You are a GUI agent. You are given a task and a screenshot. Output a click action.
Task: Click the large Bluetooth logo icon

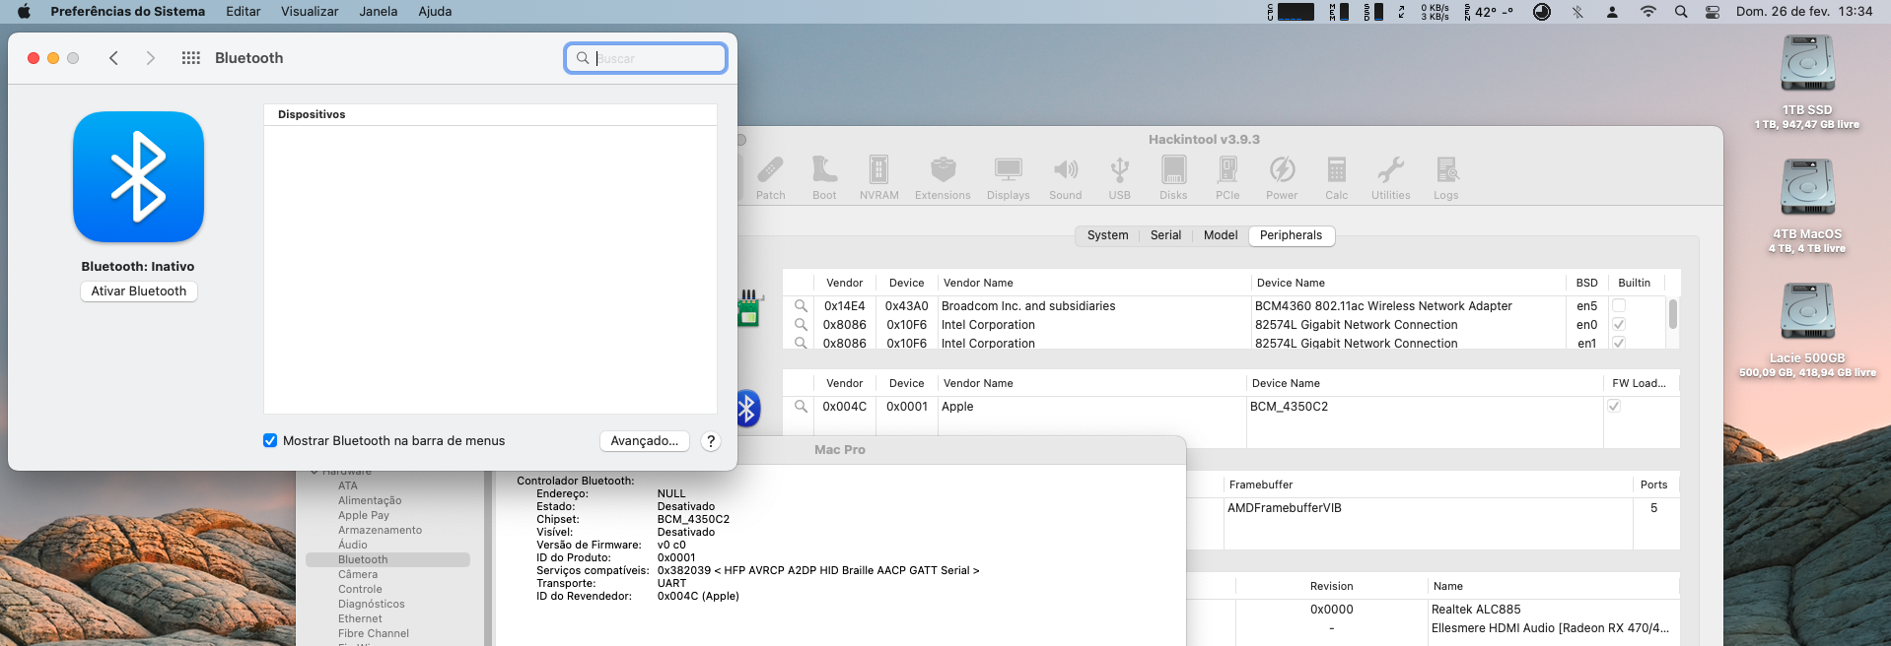coord(138,177)
